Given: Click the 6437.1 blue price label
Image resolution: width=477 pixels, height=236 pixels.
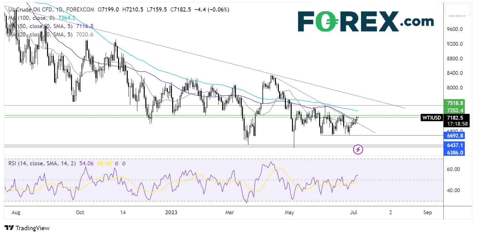Looking at the screenshot, I should (x=454, y=146).
